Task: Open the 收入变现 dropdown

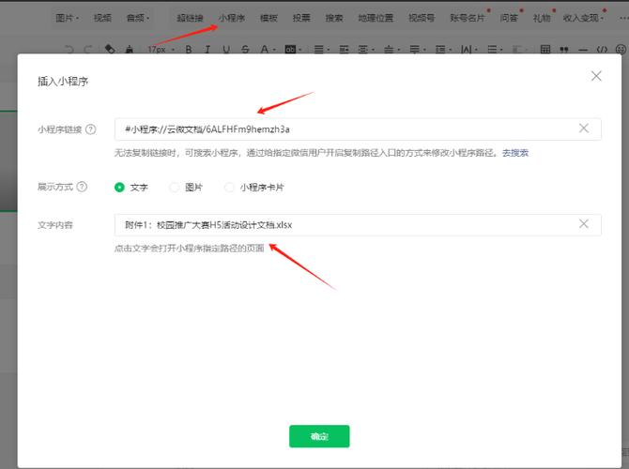Action: point(583,18)
